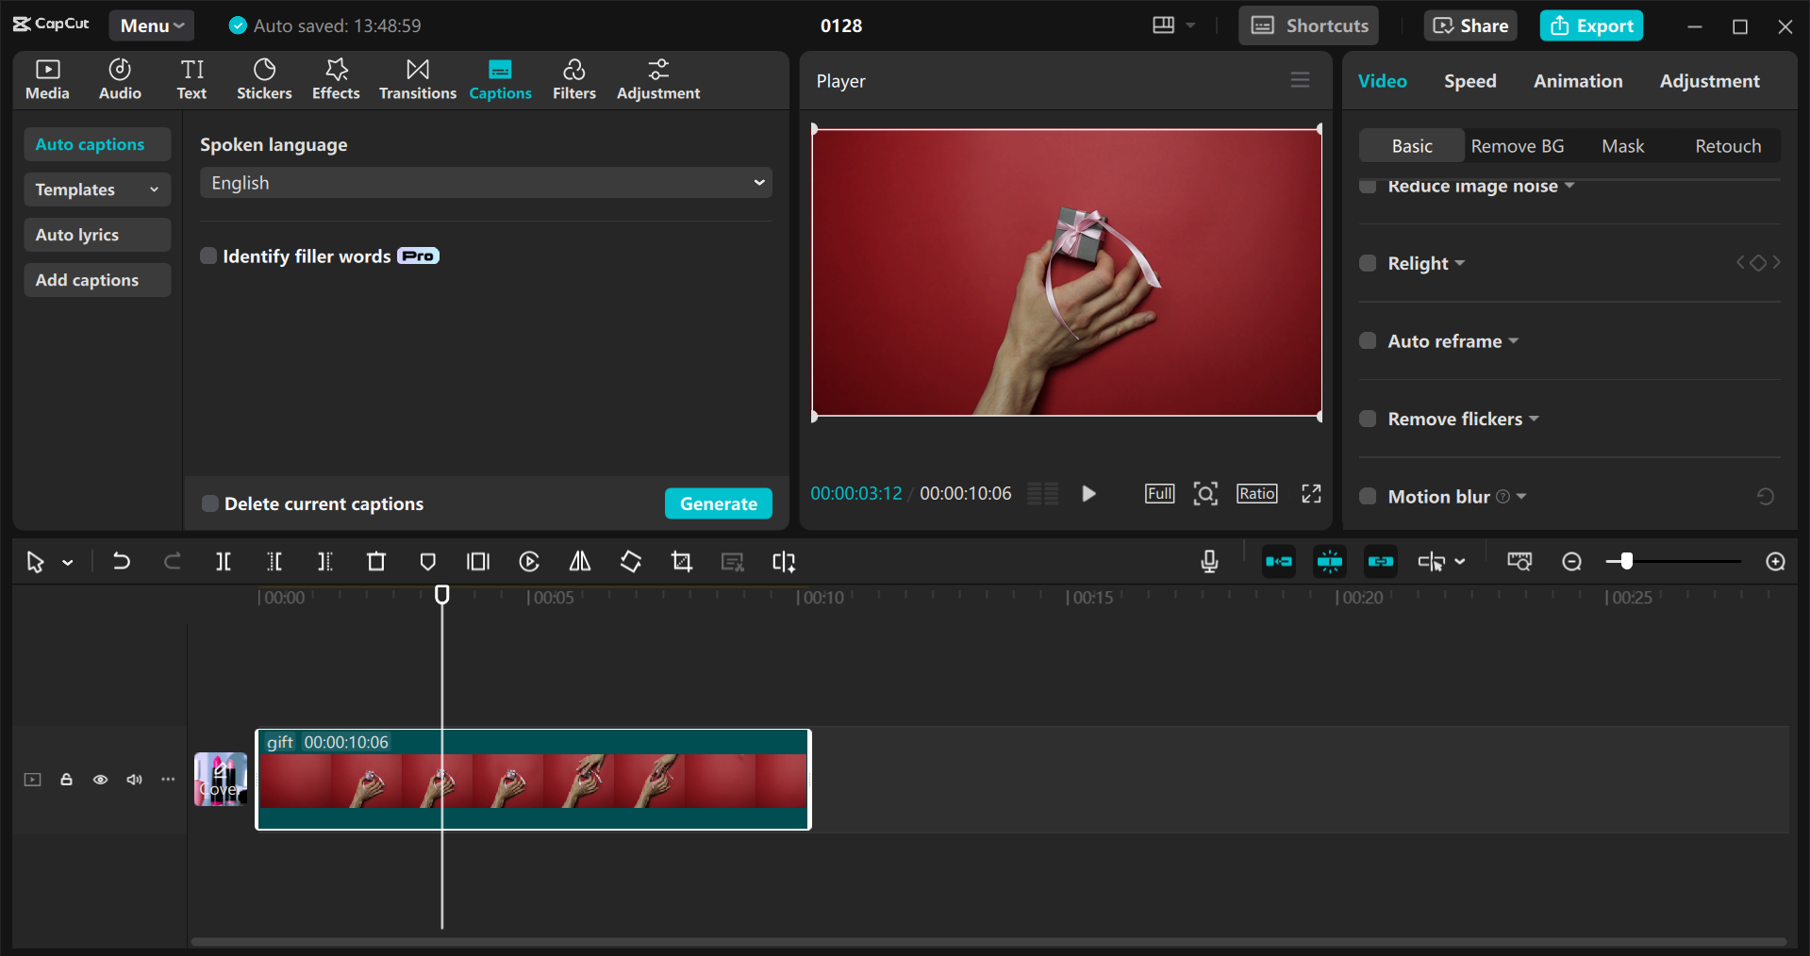Open the Menu dropdown
This screenshot has width=1810, height=956.
[151, 25]
